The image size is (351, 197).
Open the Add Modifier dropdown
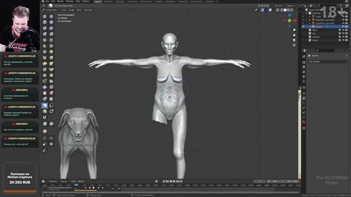point(328,62)
